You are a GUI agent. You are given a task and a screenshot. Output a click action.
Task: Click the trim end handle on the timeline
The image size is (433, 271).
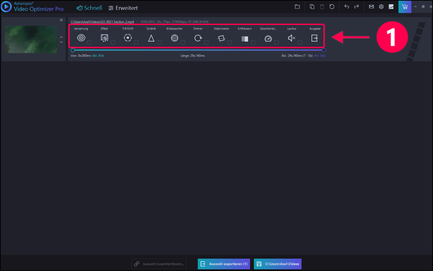[324, 50]
